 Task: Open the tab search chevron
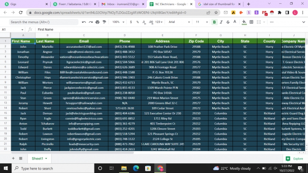[x=269, y=4]
